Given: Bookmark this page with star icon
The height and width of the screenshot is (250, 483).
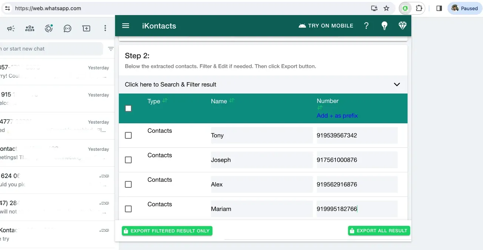Looking at the screenshot, I should [x=386, y=8].
